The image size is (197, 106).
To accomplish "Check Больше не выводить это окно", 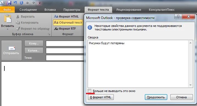I will tap(90, 91).
